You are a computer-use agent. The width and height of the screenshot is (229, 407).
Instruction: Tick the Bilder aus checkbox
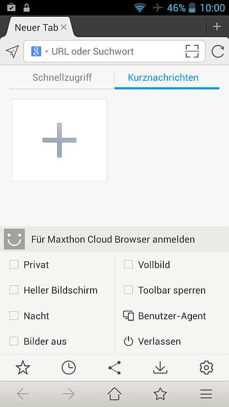pyautogui.click(x=14, y=341)
